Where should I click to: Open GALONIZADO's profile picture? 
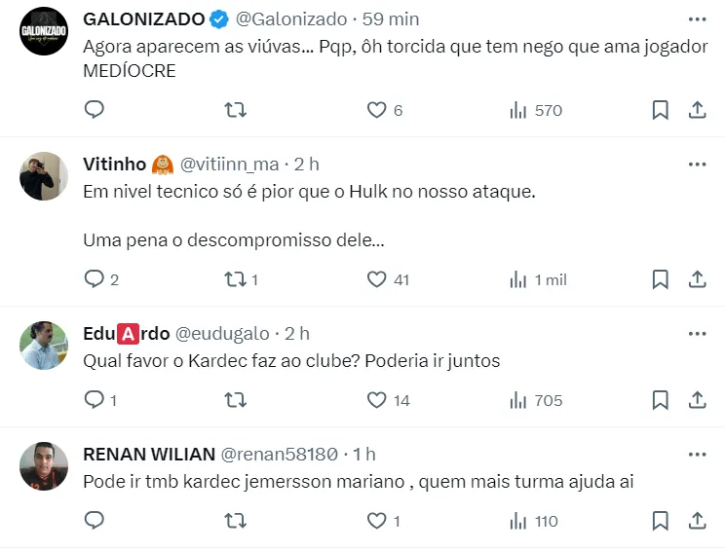44,32
